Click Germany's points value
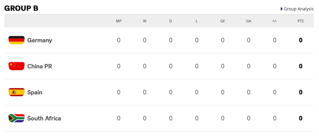The image size is (319, 136). point(301,40)
